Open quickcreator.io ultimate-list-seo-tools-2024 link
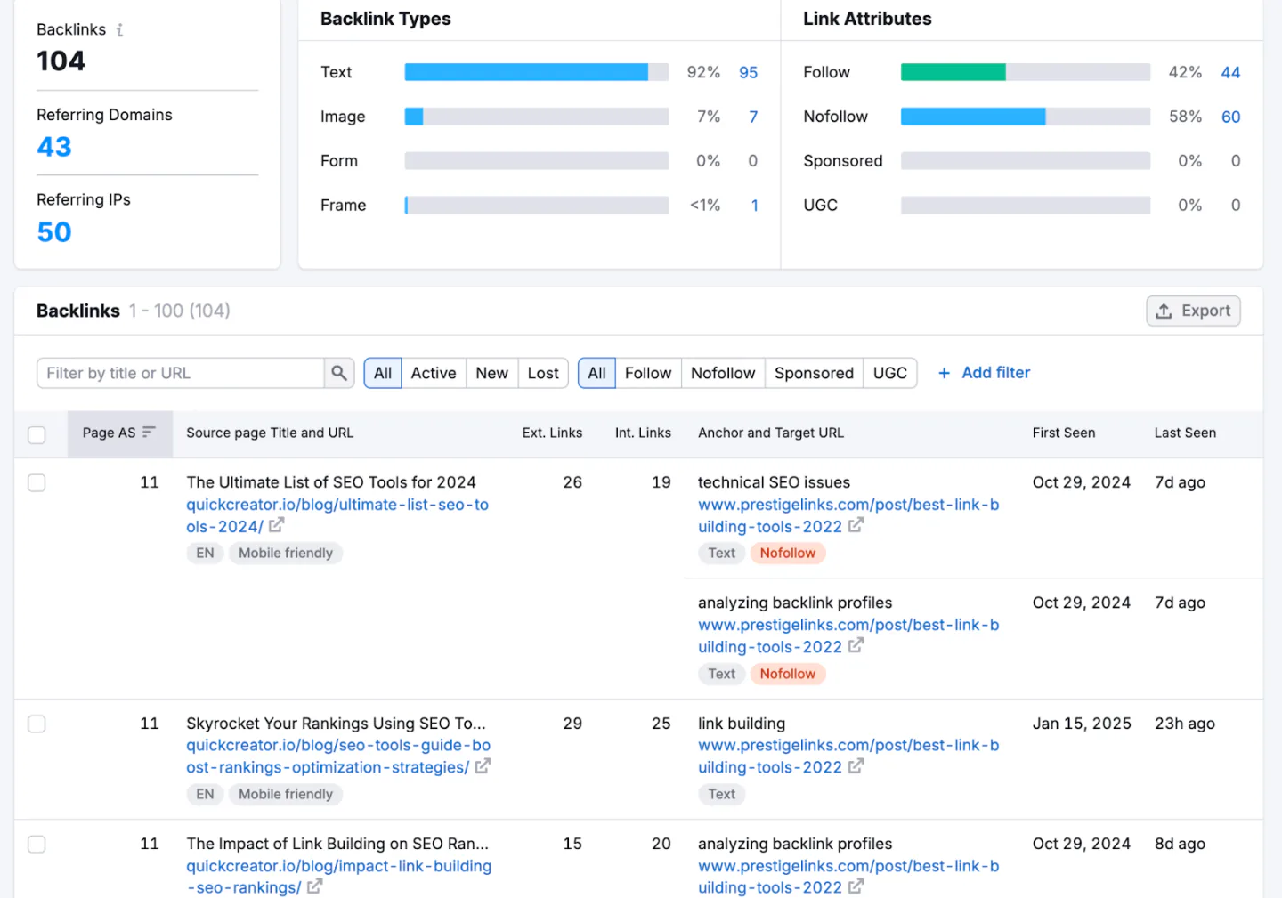The width and height of the screenshot is (1282, 898). tap(337, 515)
